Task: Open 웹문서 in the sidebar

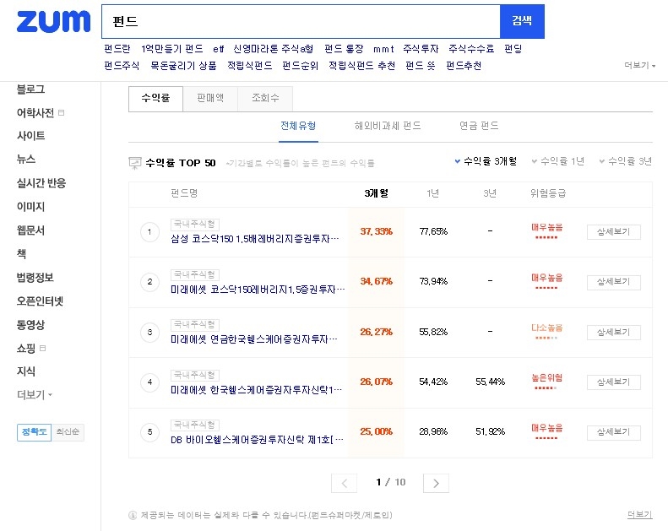Action: [x=30, y=230]
